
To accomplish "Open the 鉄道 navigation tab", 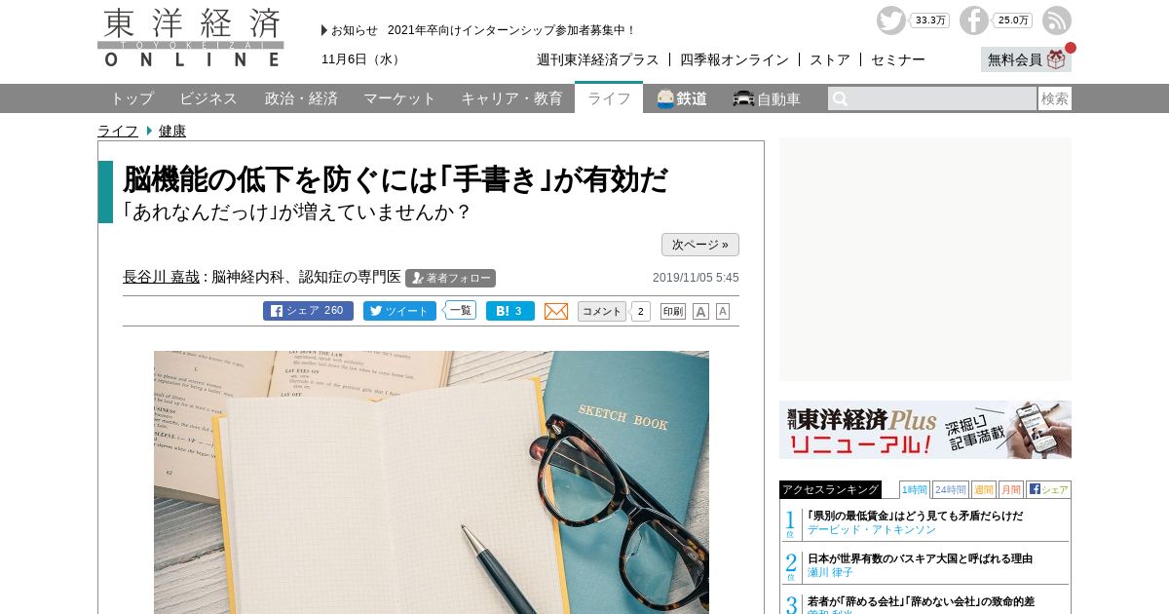I will pyautogui.click(x=682, y=98).
